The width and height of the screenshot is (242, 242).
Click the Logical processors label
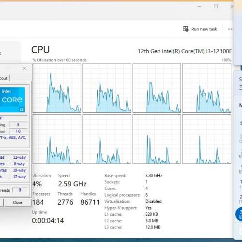click(122, 195)
